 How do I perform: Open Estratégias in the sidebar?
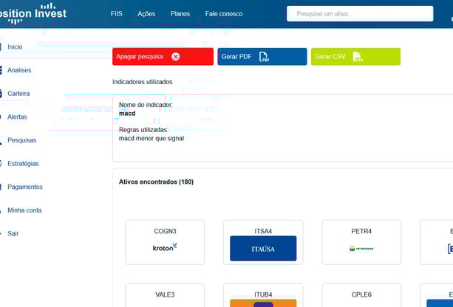point(23,164)
